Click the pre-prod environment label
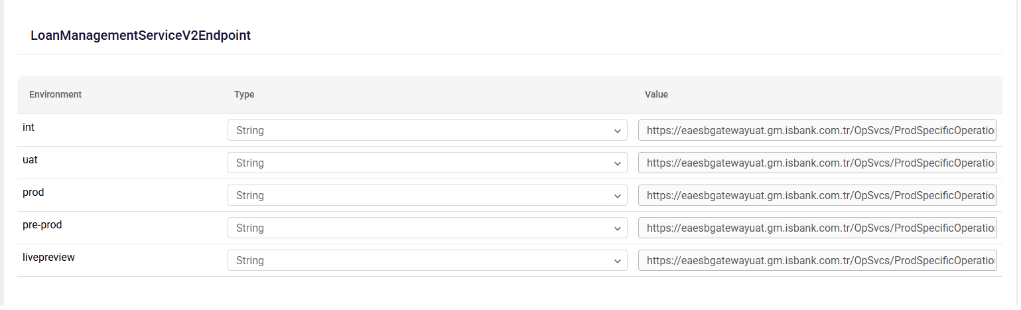This screenshot has height=310, width=1021. click(x=42, y=224)
